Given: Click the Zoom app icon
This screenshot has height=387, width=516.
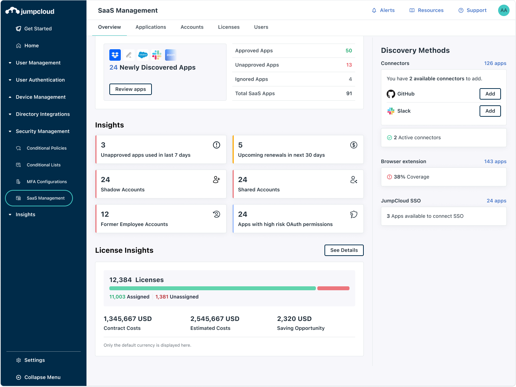Looking at the screenshot, I should point(170,55).
